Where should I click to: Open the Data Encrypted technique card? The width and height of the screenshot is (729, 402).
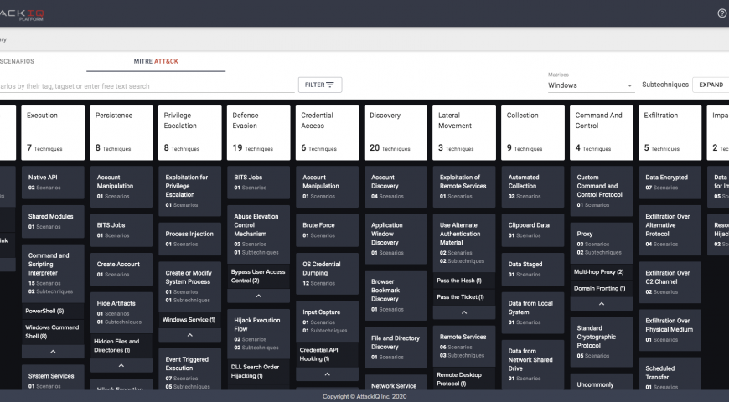click(670, 183)
